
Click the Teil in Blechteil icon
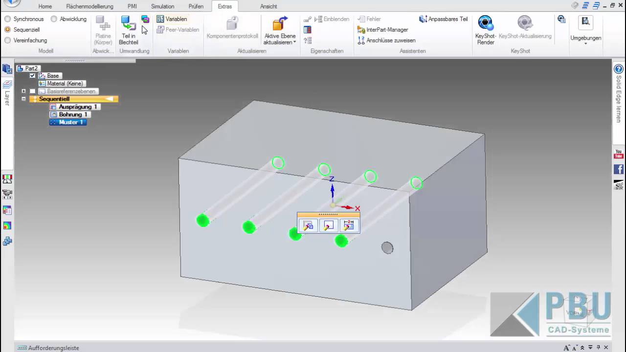pos(128,23)
